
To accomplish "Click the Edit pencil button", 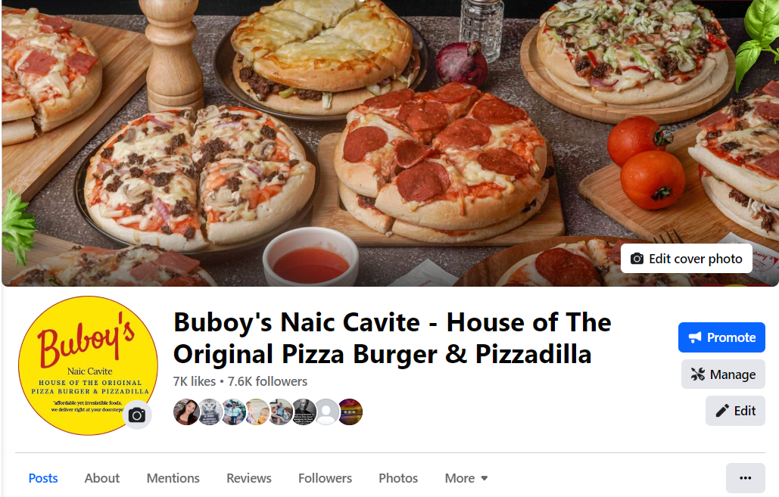I will click(x=735, y=411).
